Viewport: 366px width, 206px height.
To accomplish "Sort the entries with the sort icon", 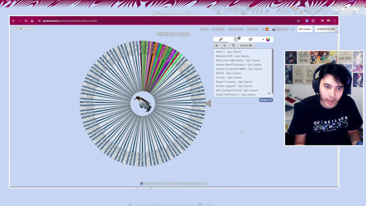I will (224, 45).
